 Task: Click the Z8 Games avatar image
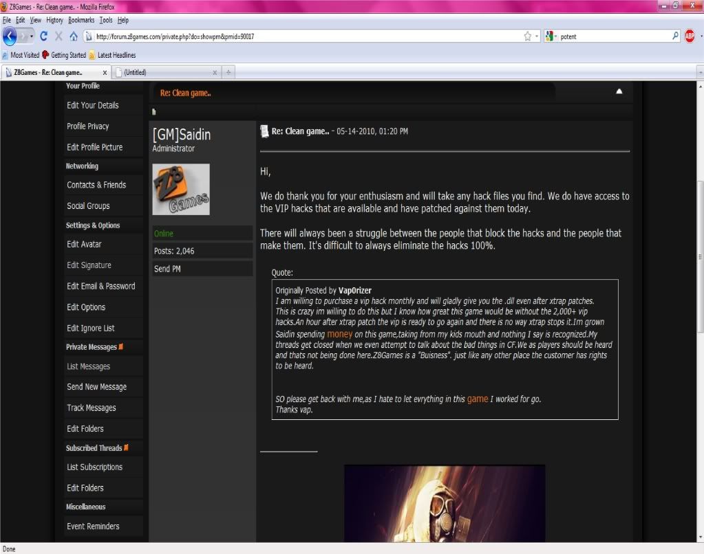coord(180,190)
